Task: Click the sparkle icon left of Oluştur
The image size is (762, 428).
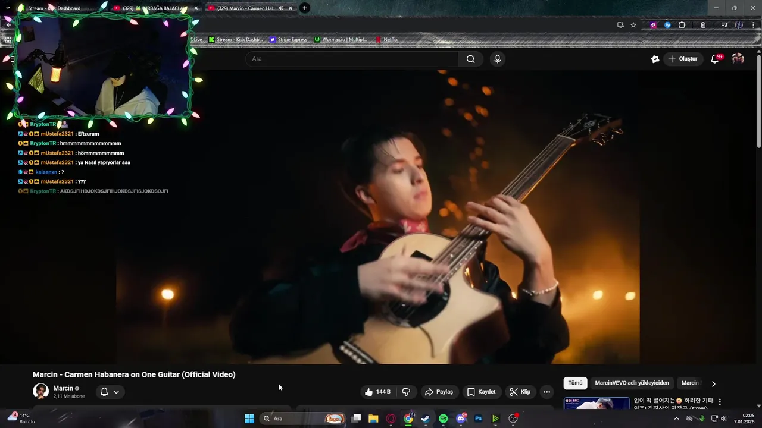Action: 655,59
